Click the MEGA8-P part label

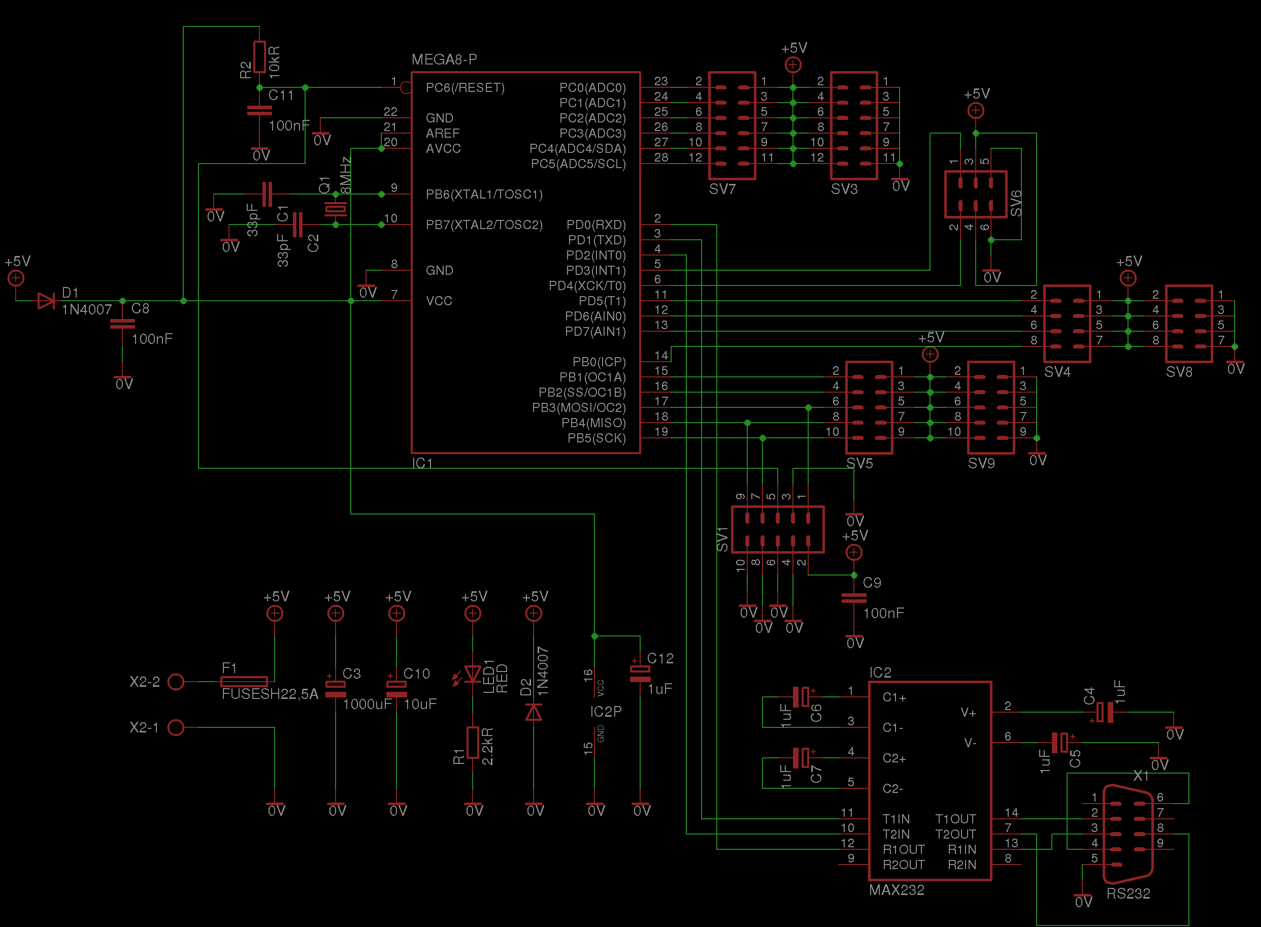444,59
